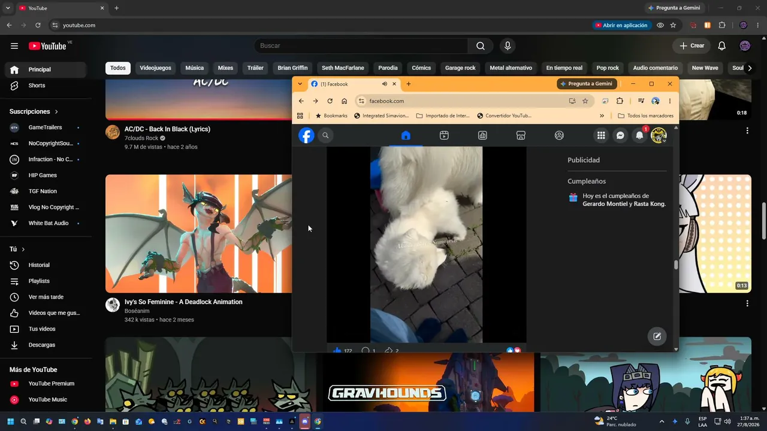This screenshot has width=767, height=431.
Task: Click the Facebook search magnifier icon
Action: coord(325,135)
